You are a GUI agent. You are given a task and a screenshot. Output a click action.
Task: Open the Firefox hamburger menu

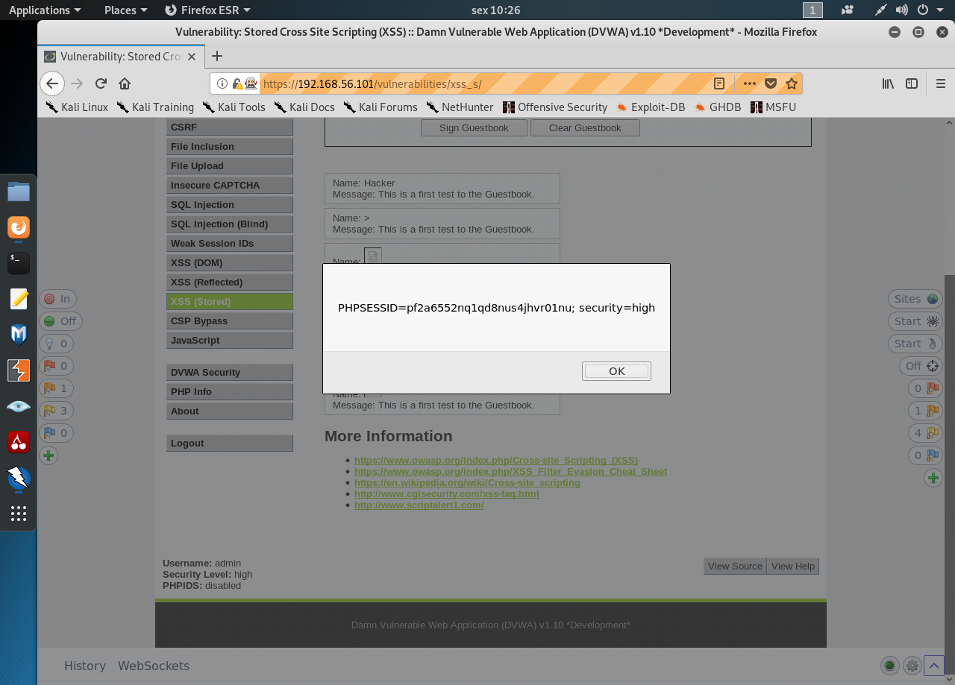click(x=940, y=83)
